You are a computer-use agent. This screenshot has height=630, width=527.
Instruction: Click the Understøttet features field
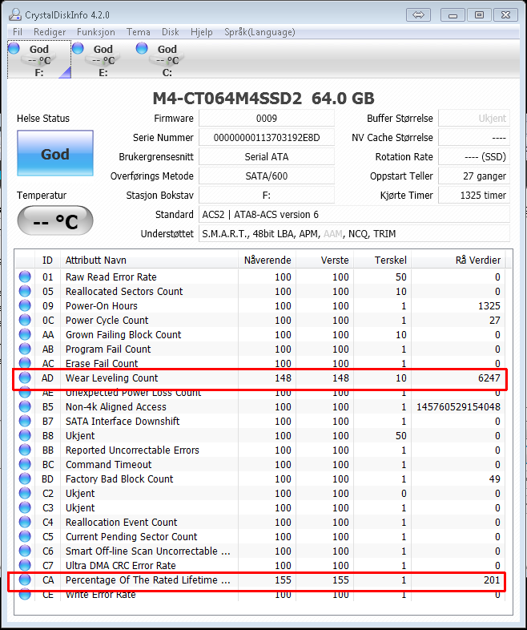(355, 234)
